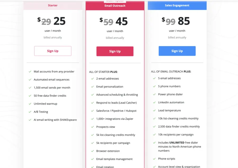Select the Sales Engagement plan header

click(177, 5)
